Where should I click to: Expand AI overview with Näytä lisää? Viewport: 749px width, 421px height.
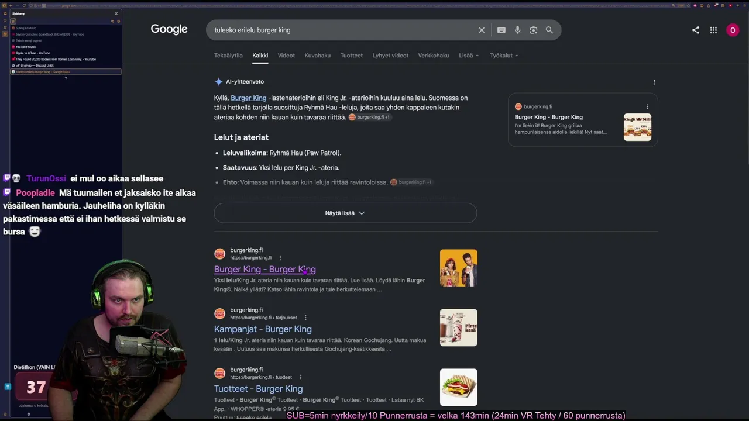(345, 213)
